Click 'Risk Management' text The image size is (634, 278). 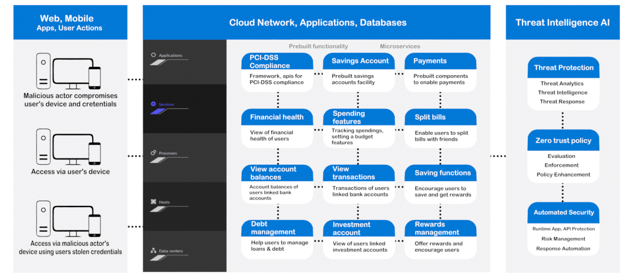pos(563,239)
